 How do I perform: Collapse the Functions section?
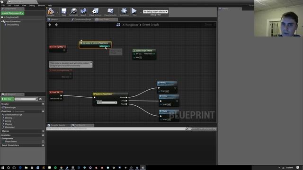pyautogui.click(x=1, y=111)
